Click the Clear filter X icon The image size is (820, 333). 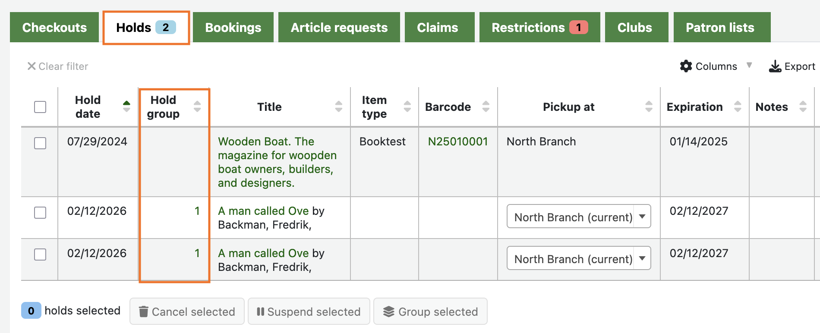click(32, 66)
